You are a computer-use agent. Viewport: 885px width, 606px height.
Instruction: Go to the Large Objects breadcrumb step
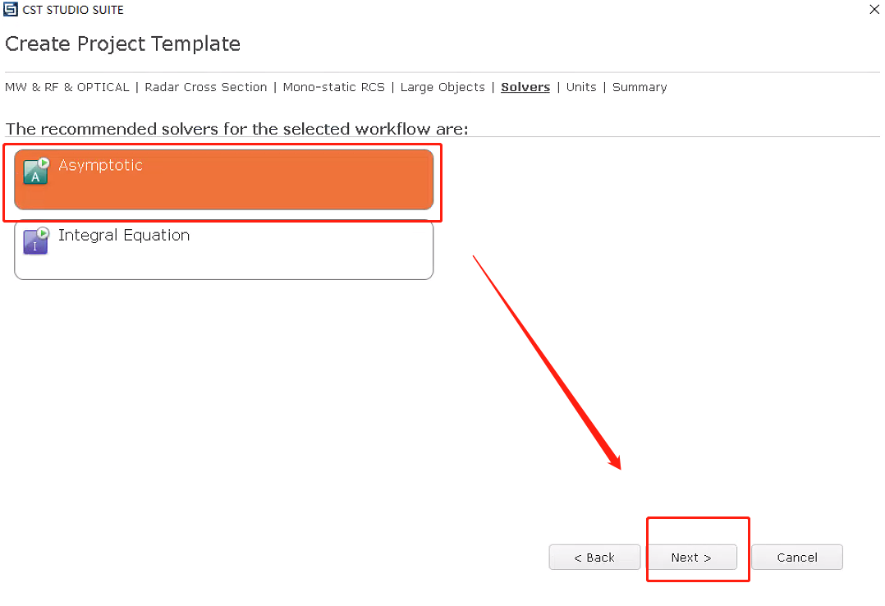point(442,87)
